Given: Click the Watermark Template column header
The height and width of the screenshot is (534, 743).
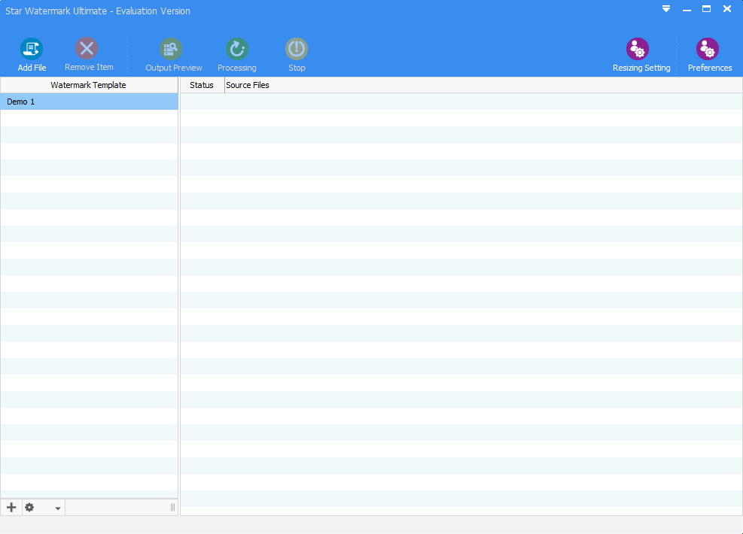Looking at the screenshot, I should tap(89, 85).
